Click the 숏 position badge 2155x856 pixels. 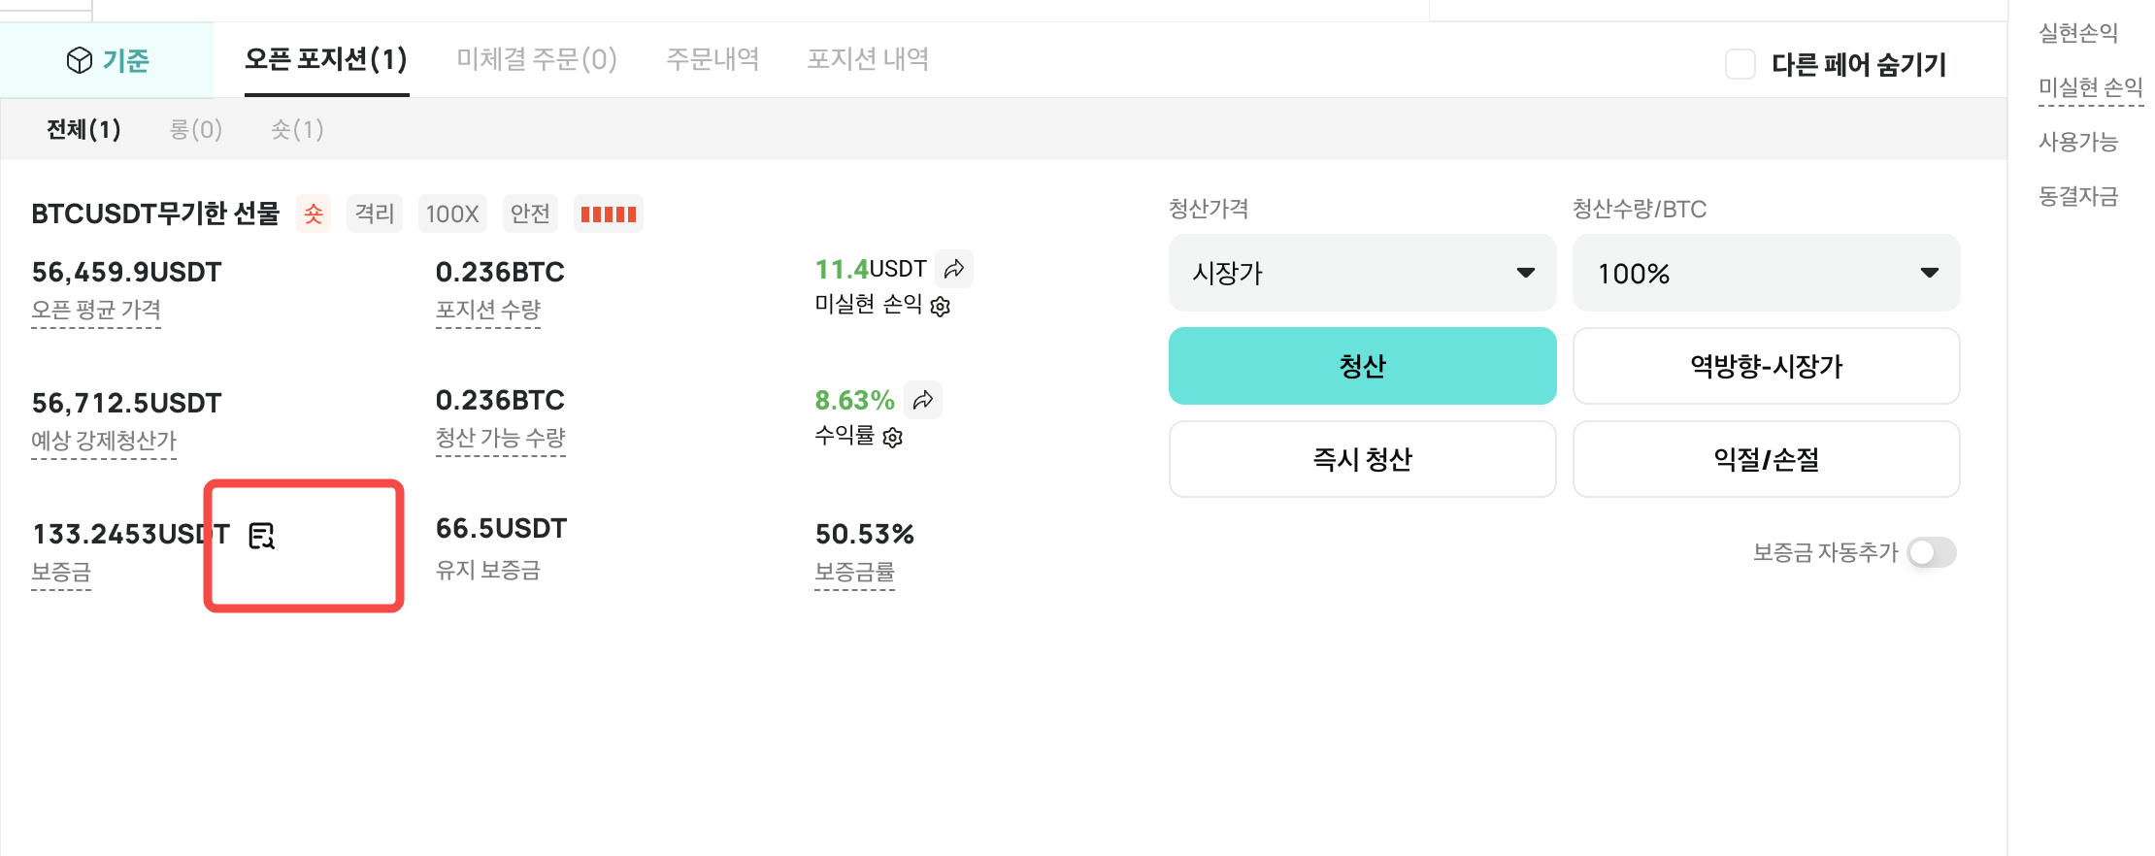[314, 214]
